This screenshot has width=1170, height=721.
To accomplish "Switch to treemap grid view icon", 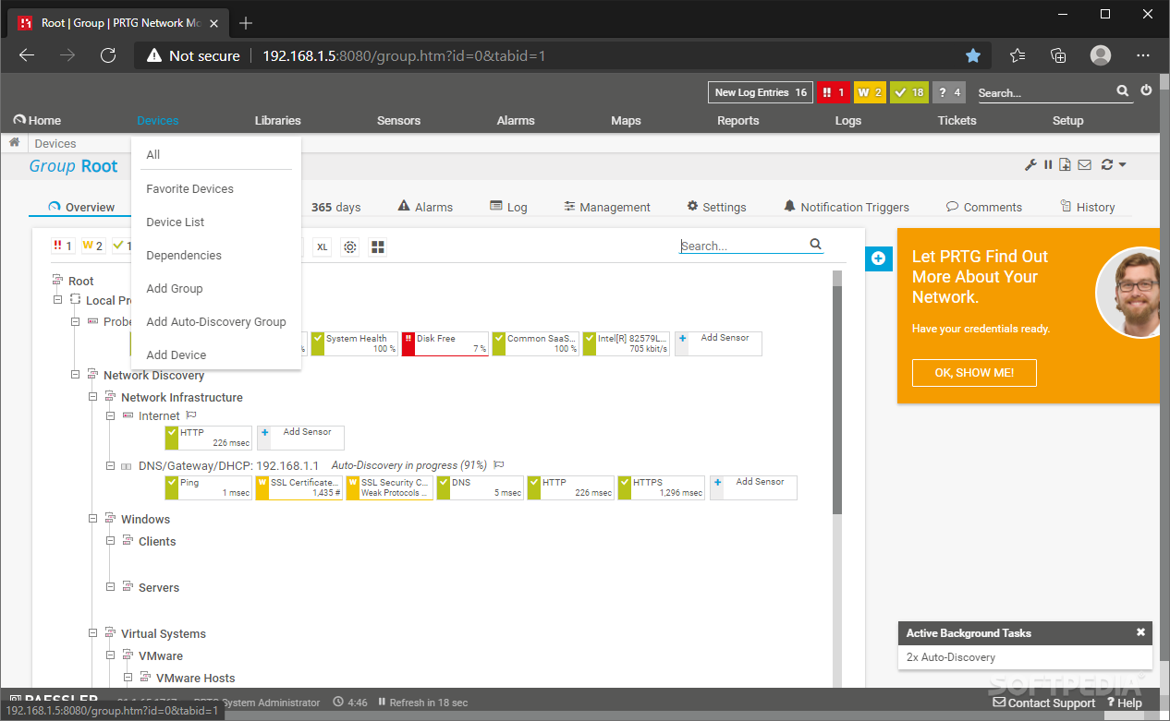I will tap(377, 246).
